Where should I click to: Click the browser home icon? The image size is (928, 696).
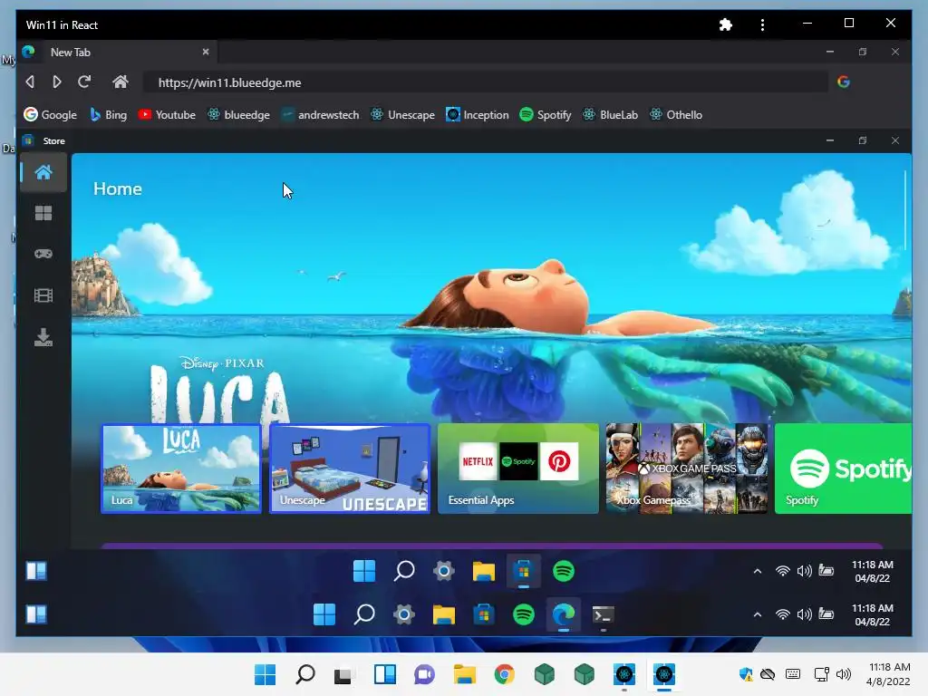point(121,82)
